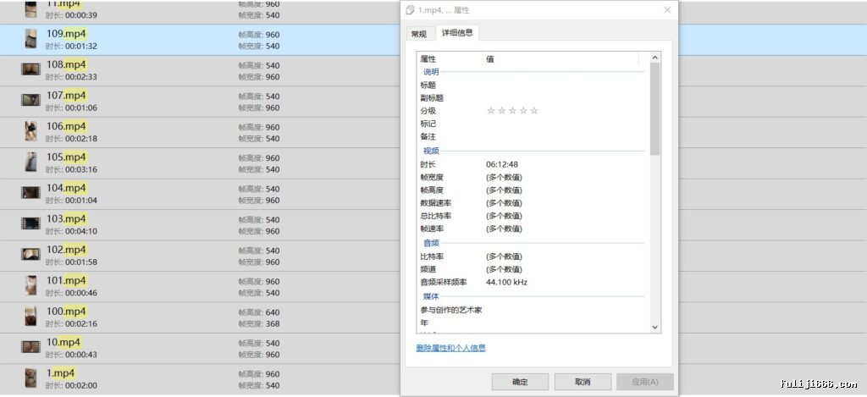Viewport: 867px width, 397px height.
Task: Click the 确定 button
Action: pyautogui.click(x=520, y=382)
